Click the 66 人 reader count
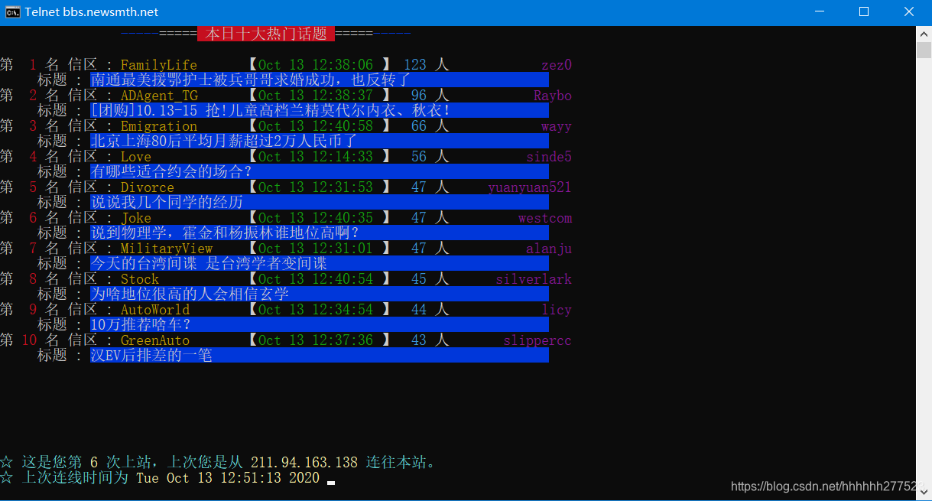This screenshot has height=501, width=932. (430, 126)
